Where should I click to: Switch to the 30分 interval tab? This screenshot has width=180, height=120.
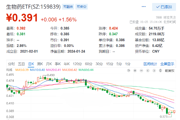pos(99,64)
